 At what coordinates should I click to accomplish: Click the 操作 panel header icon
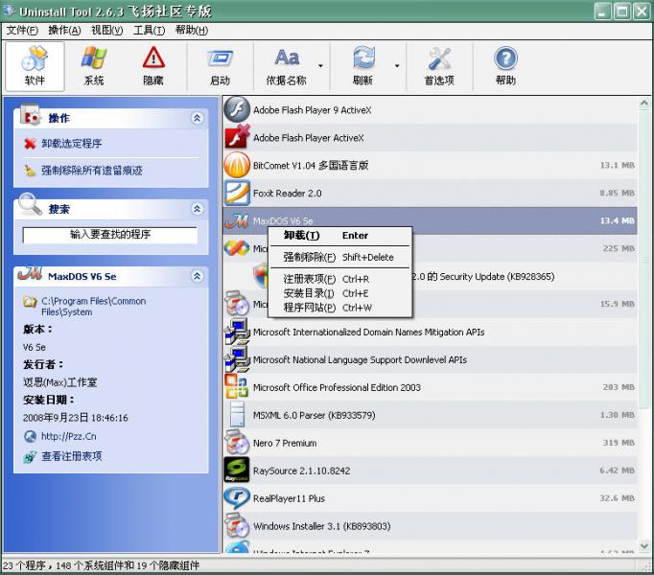(x=30, y=114)
